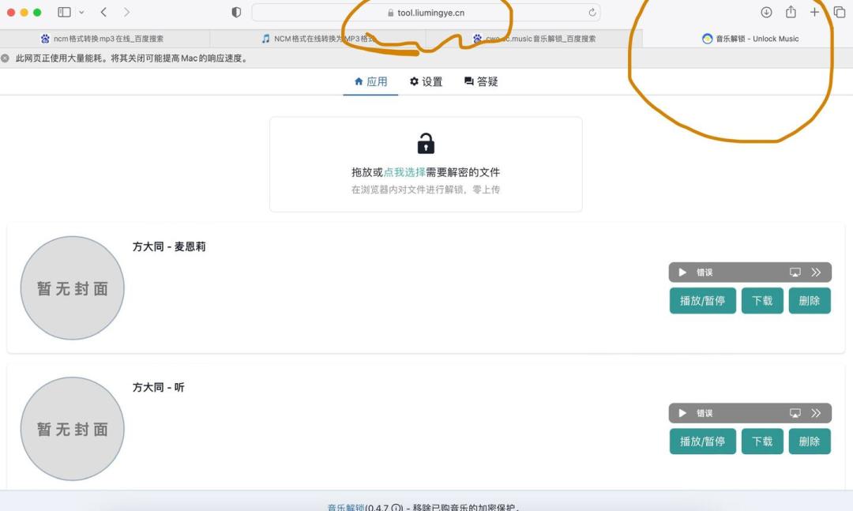Open the 设置 menu tab
853x511 pixels.
426,81
